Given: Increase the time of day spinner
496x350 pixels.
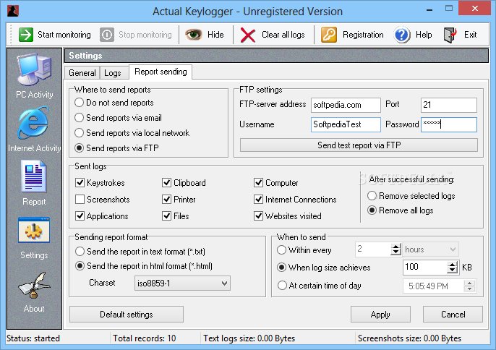Looking at the screenshot, I should click(x=470, y=283).
